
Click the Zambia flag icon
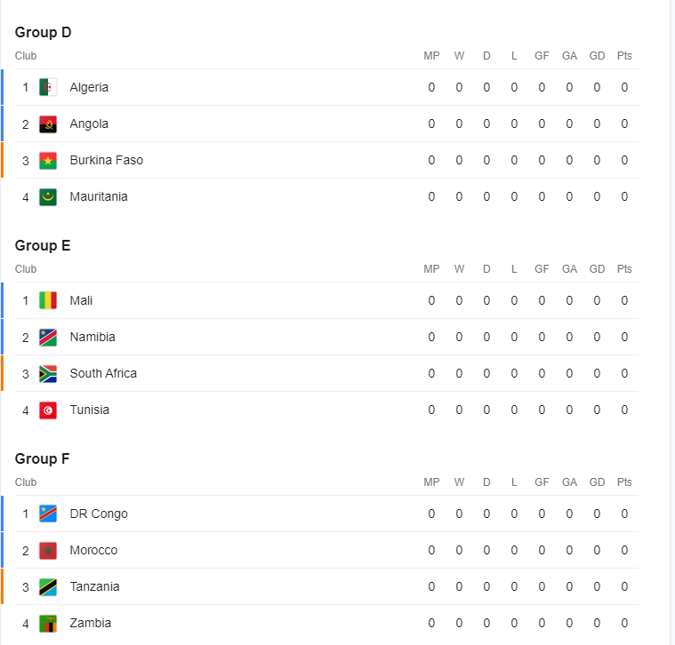tap(48, 624)
